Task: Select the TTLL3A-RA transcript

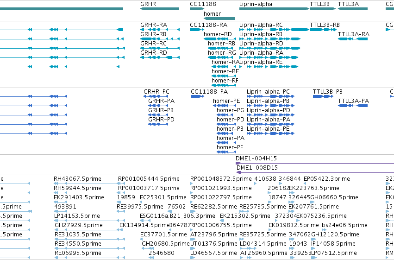Action: 352,39
